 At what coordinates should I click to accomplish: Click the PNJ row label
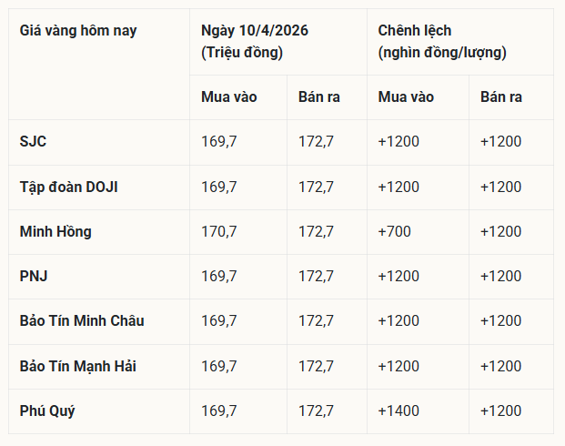pos(34,276)
